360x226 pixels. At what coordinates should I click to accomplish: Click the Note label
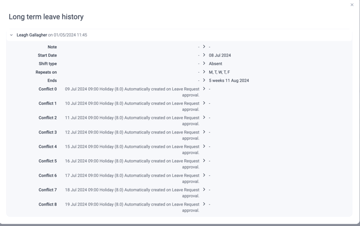click(52, 47)
